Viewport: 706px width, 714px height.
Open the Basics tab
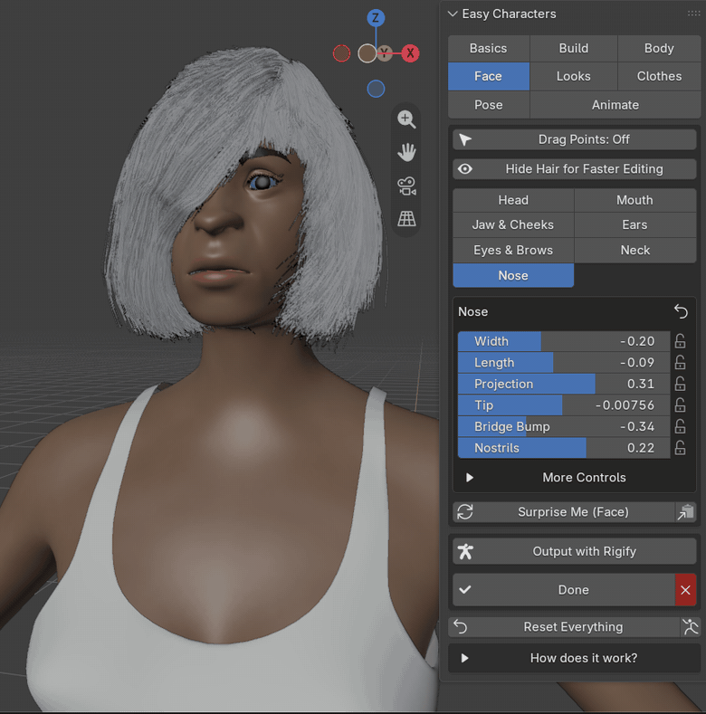(x=488, y=48)
